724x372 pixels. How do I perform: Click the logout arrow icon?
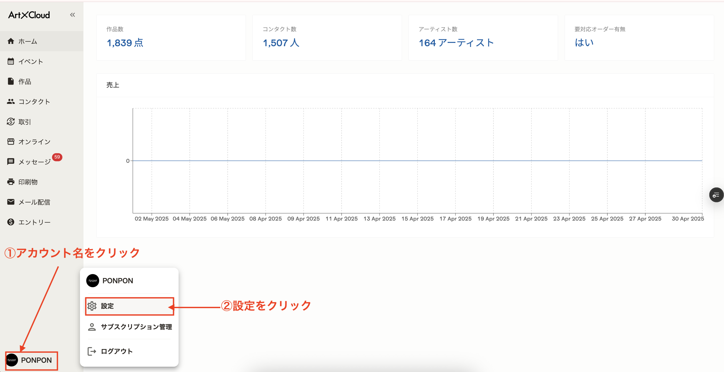pos(92,351)
